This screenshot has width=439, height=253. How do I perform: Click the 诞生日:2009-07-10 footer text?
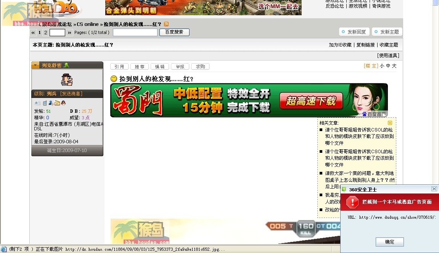pyautogui.click(x=67, y=151)
